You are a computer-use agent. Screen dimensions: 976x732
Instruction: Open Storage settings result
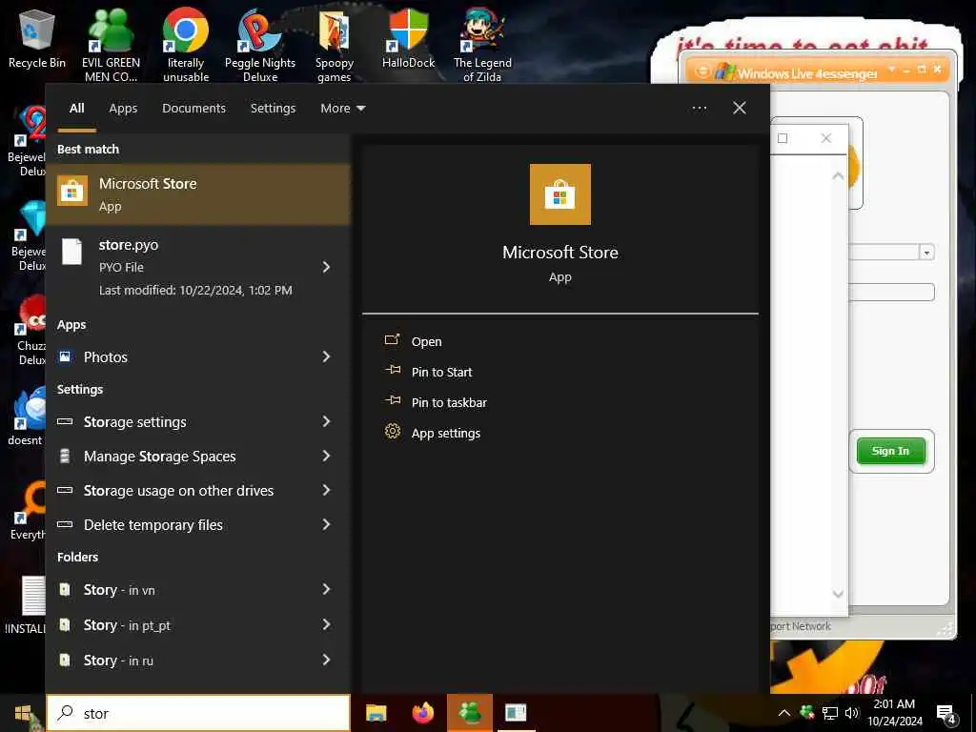[x=198, y=422]
